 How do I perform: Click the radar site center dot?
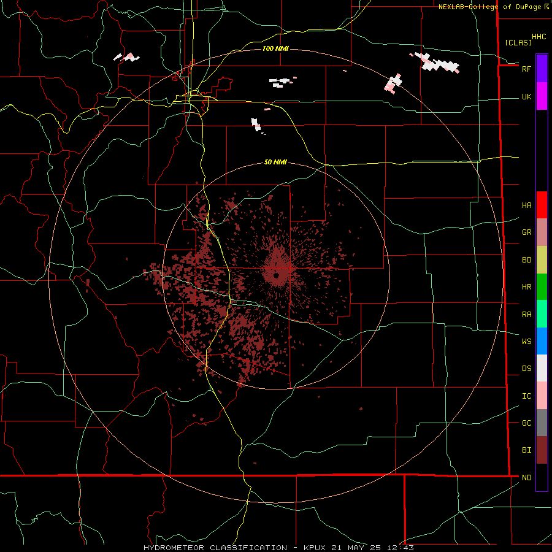pyautogui.click(x=277, y=275)
